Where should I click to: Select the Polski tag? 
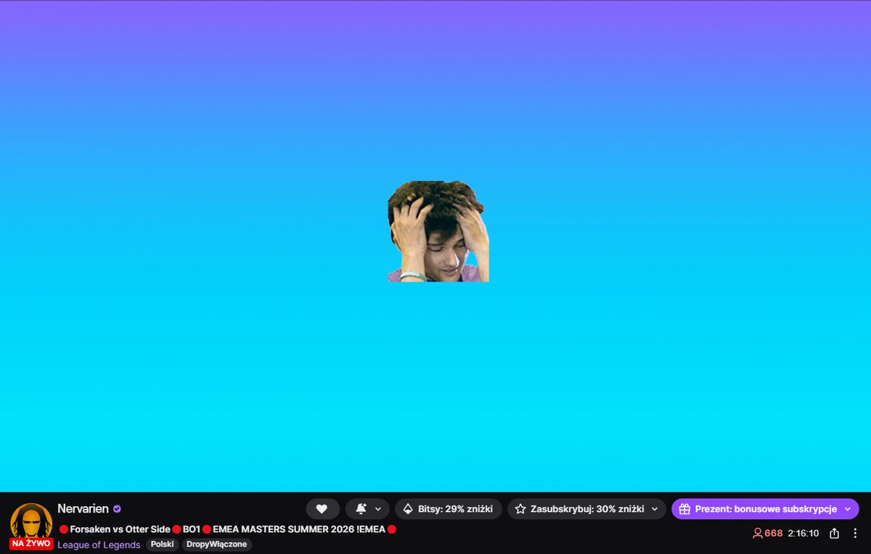163,545
